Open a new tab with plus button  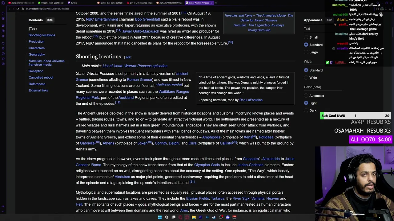(x=216, y=3)
